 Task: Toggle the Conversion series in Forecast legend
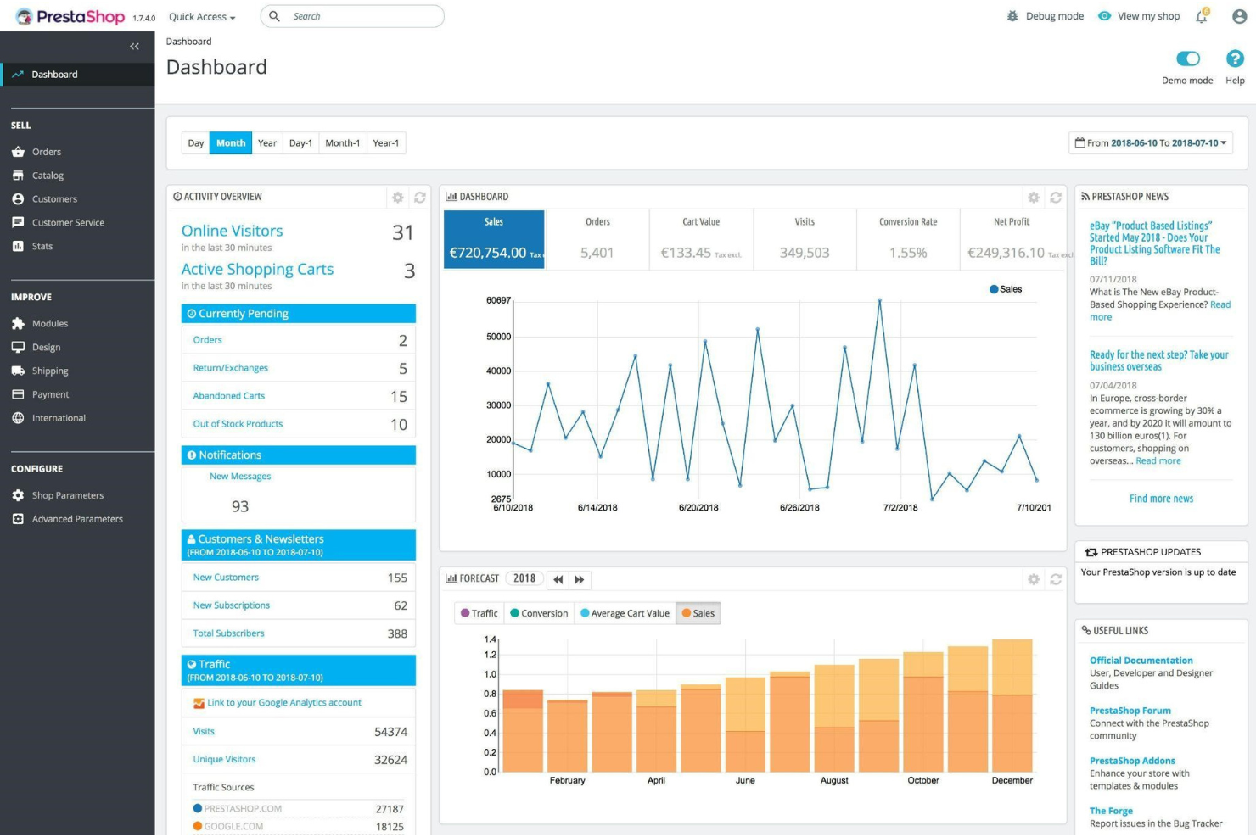pos(538,612)
